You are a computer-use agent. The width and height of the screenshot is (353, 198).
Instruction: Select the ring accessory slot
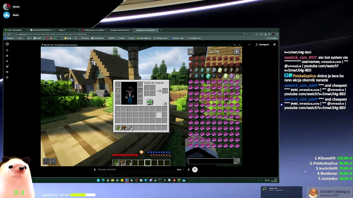(140, 96)
